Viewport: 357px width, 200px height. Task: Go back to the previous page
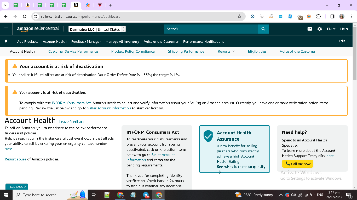[6, 16]
